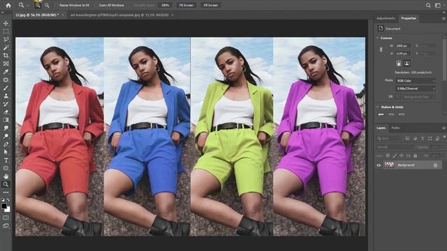Toggle Lock image pixels brush icon
This screenshot has height=251, width=447.
tap(395, 155)
